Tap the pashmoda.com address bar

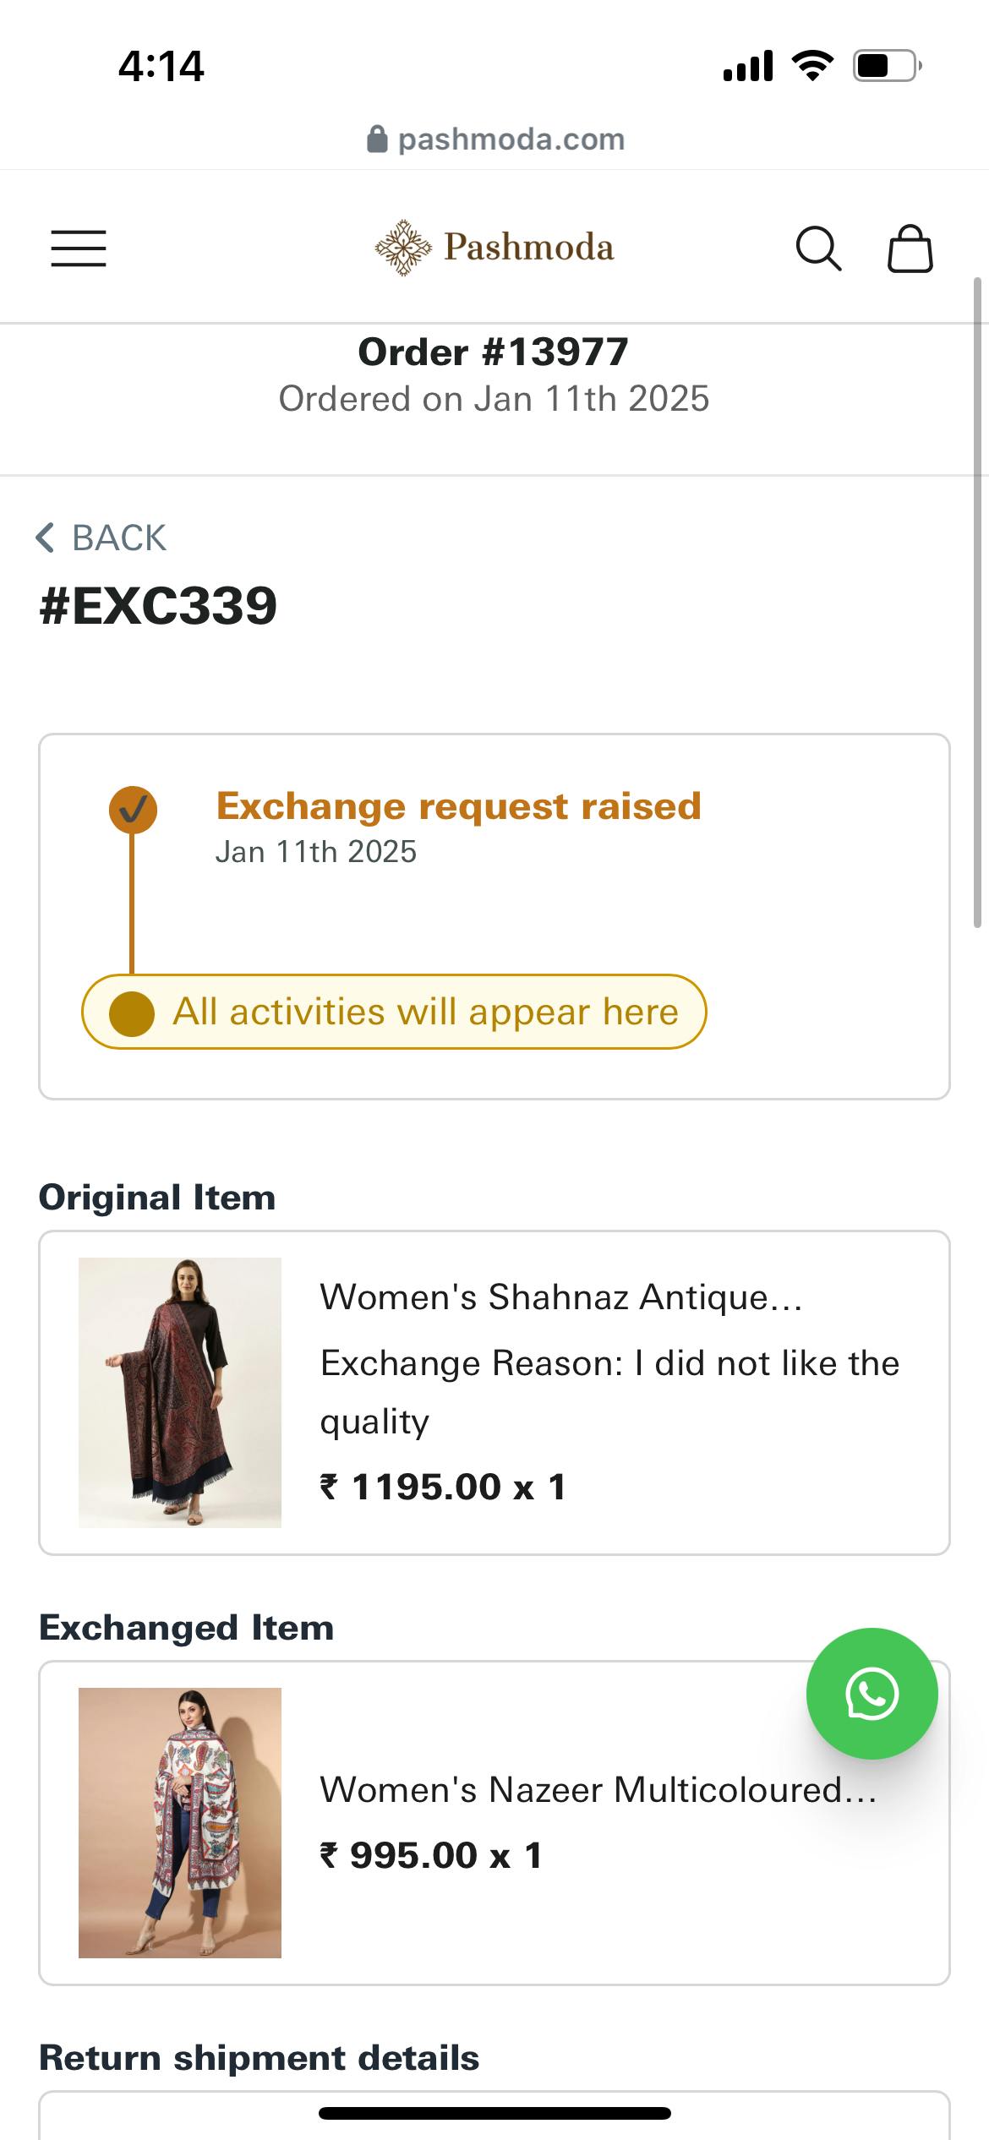511,139
